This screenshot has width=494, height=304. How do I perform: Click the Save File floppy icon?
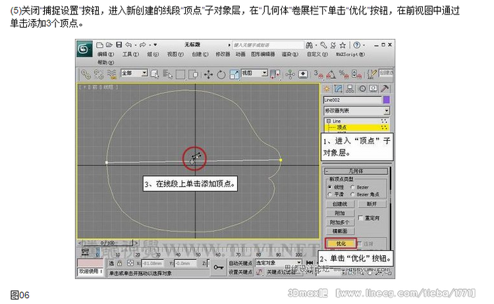(119, 45)
